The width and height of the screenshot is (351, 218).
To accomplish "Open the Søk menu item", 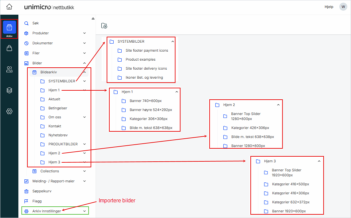I will (x=35, y=23).
